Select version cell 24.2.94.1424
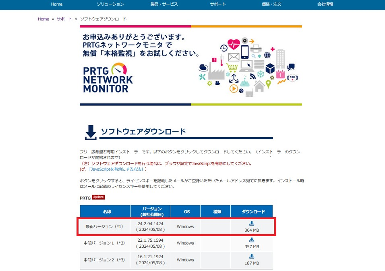385x271 pixels. point(151,226)
